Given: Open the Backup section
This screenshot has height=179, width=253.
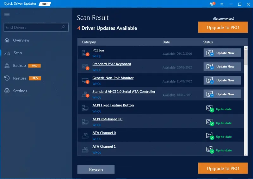Looking at the screenshot, I should [19, 66].
